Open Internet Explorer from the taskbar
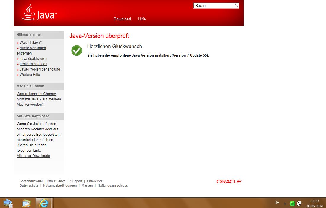326x208 pixels. point(44,203)
